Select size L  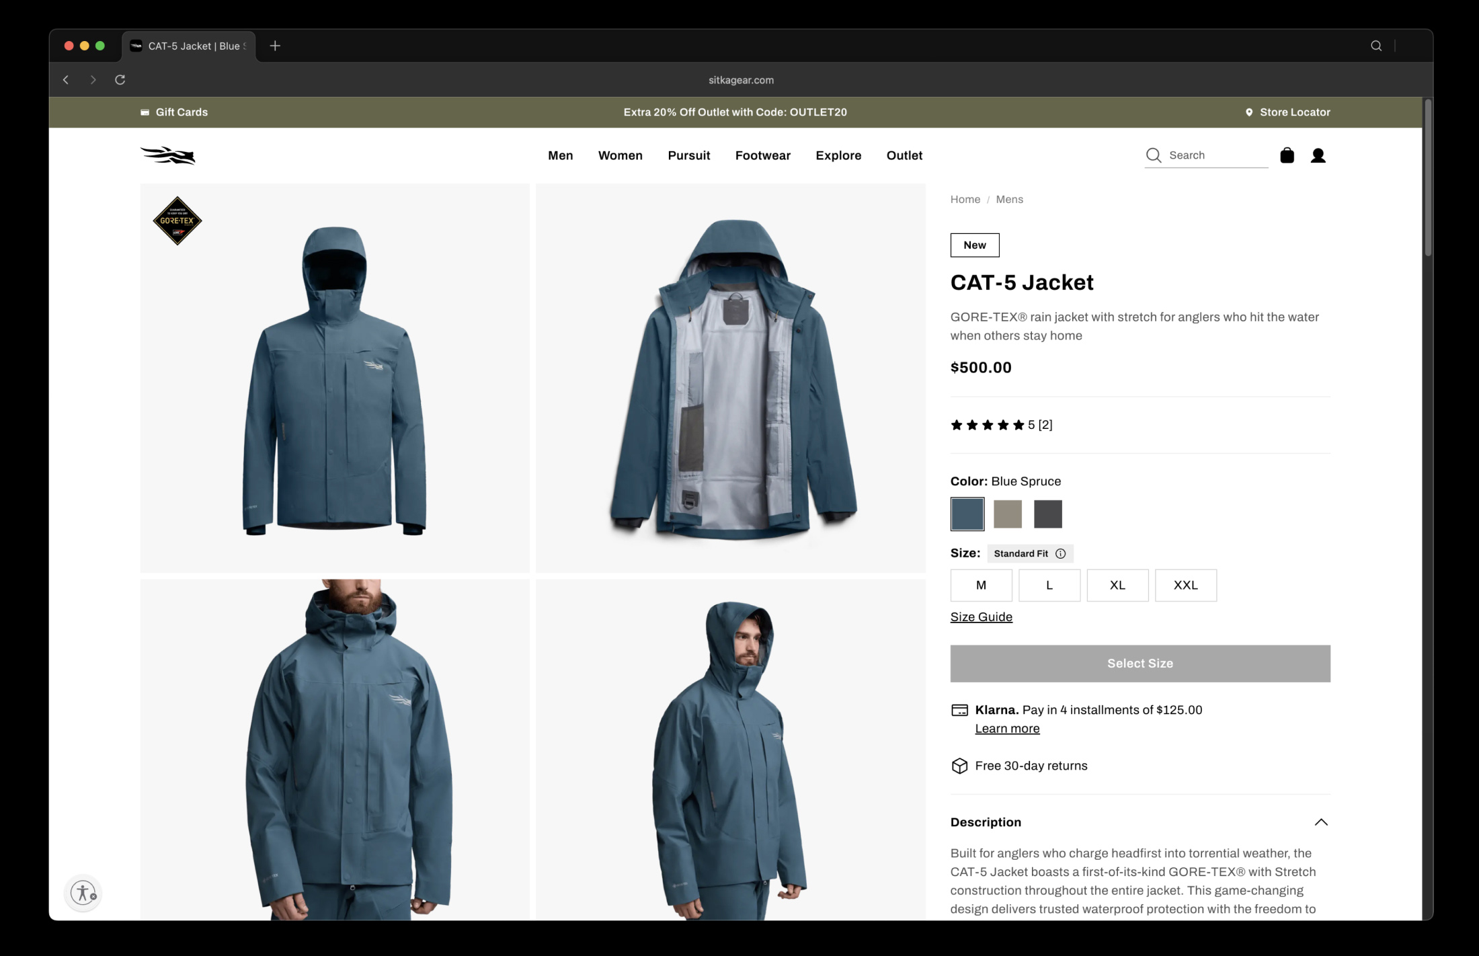(1049, 585)
